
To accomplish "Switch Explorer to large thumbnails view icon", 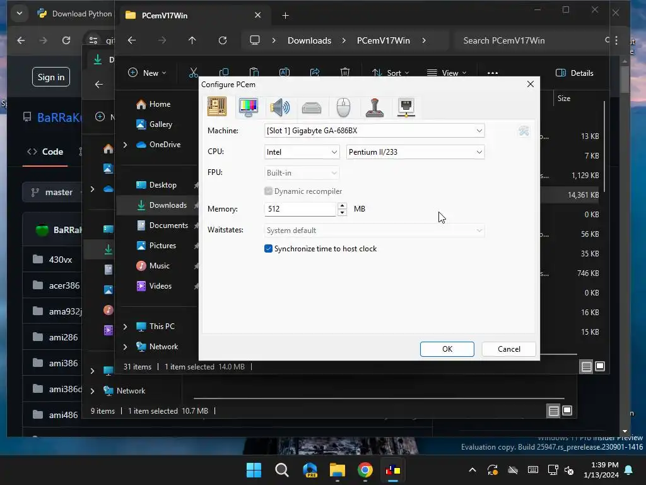I will tap(600, 366).
